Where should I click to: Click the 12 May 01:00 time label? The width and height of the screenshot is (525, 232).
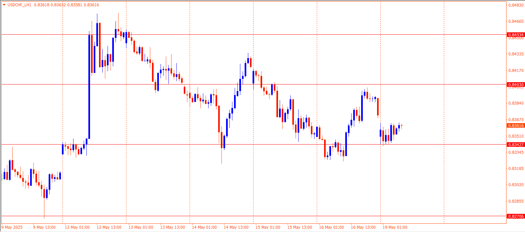coord(77,227)
